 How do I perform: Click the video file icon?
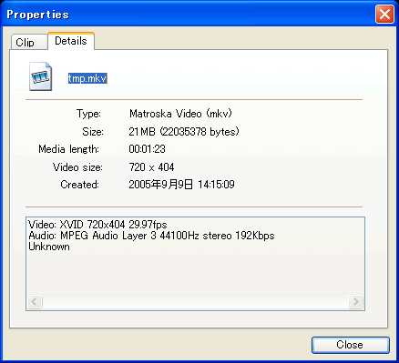(40, 76)
